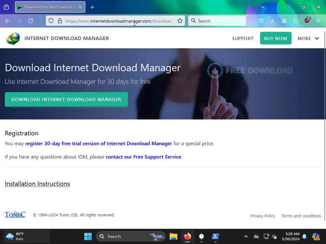Open contact our Free Support Service link
The image size is (326, 244).
point(144,157)
